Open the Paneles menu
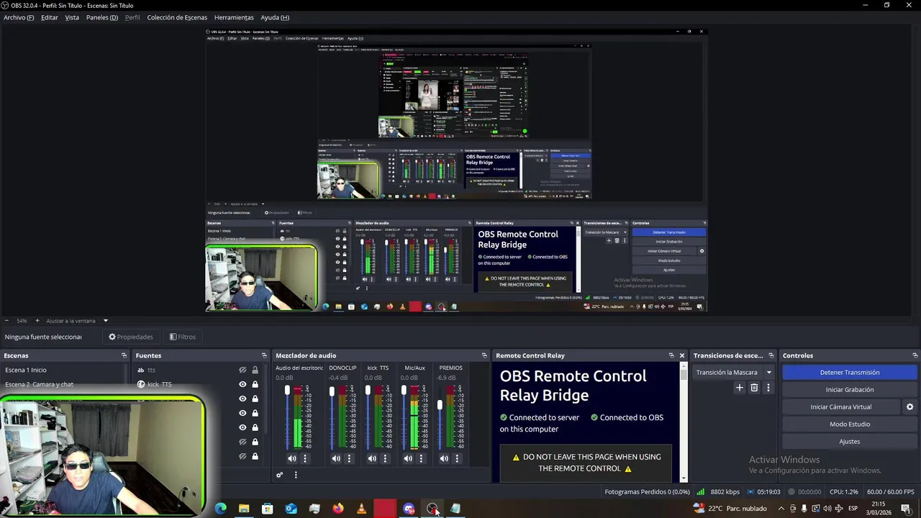This screenshot has height=518, width=921. click(x=102, y=17)
